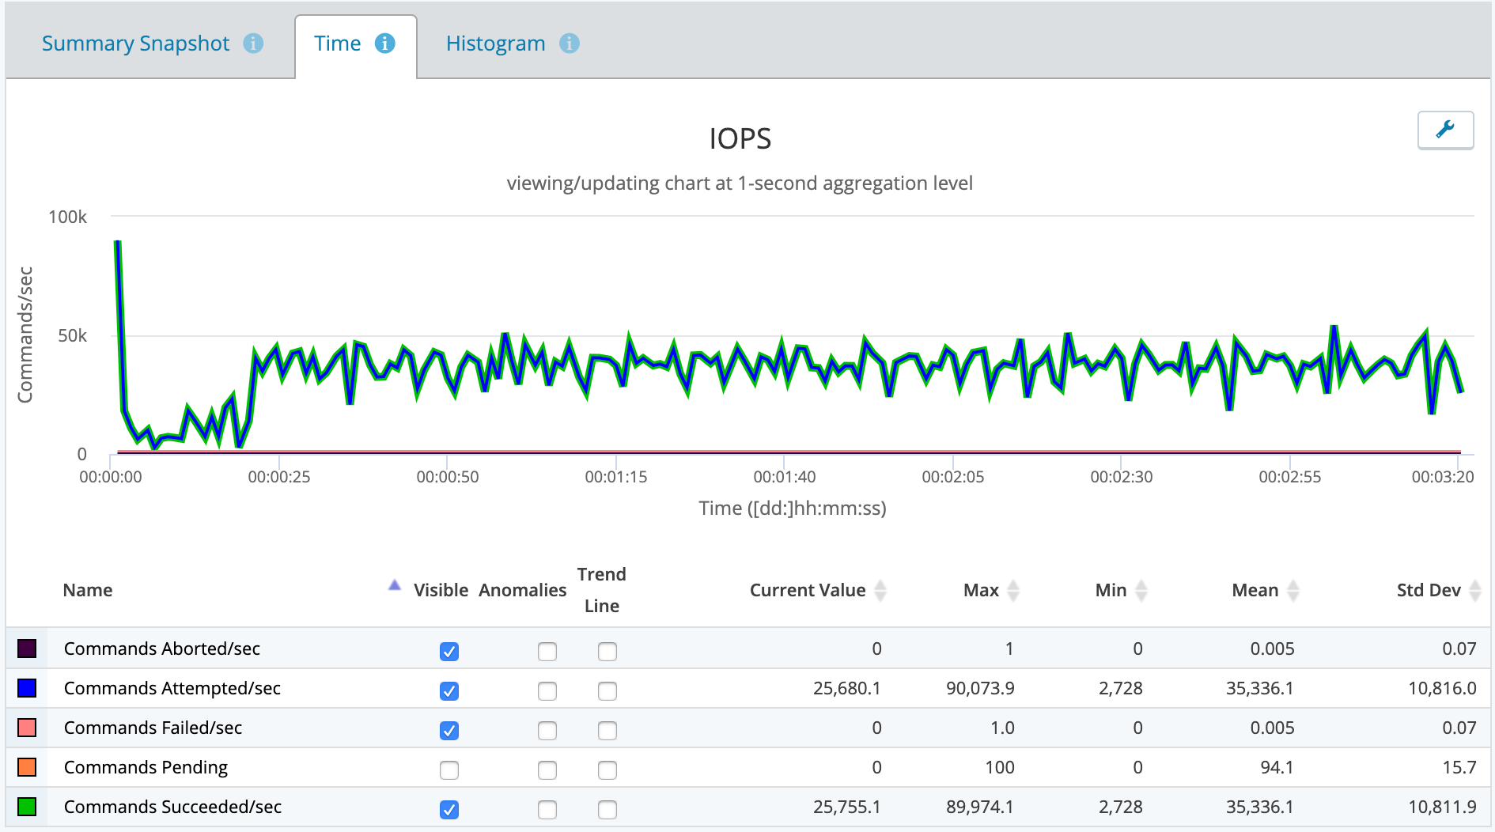Screen dimensions: 1495x832
Task: Click the 00:02:30 tick on time axis
Action: point(1121,477)
